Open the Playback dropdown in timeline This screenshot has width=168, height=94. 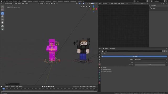coord(7,86)
